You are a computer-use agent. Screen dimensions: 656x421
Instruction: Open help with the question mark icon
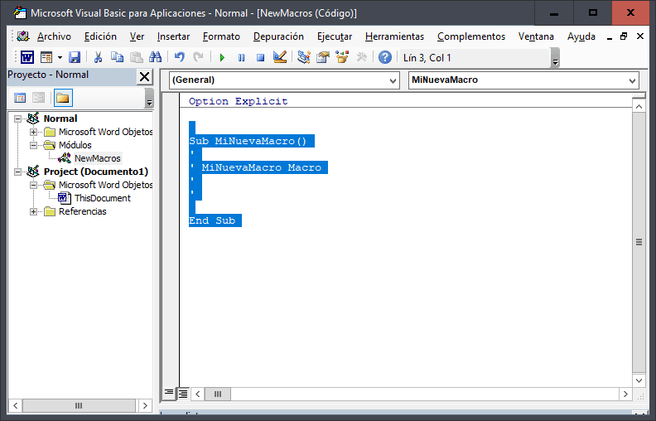(385, 57)
